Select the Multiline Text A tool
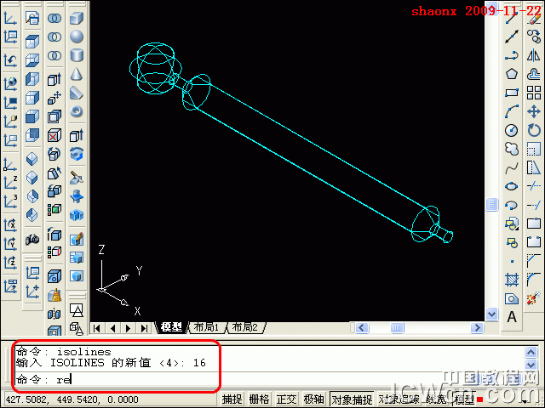 point(511,317)
